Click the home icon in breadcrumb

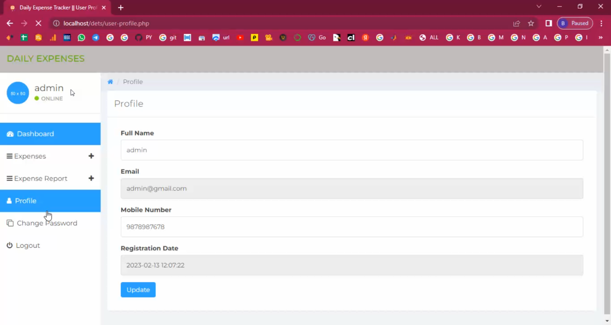[x=110, y=82]
